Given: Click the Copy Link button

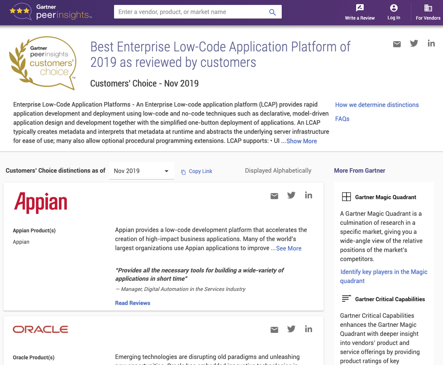Looking at the screenshot, I should (x=197, y=171).
